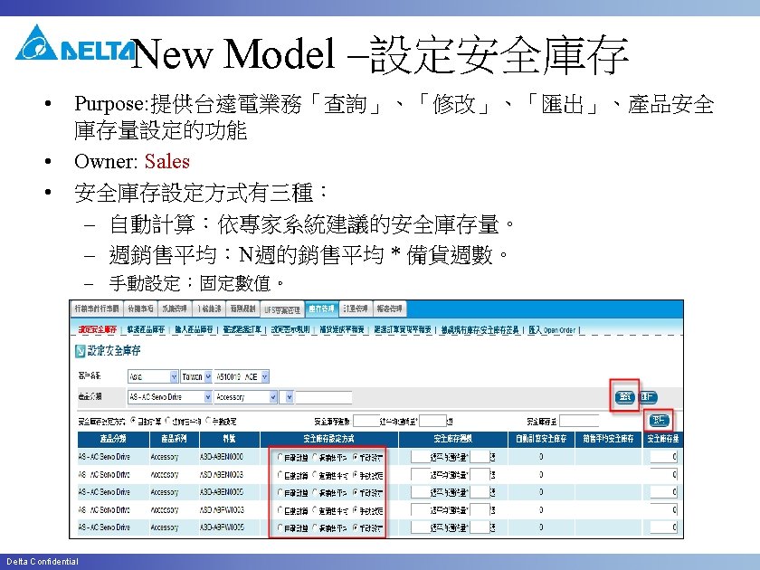This screenshot has height=570, width=760.
Task: Click the red 設定安全庫存 submenu link
Action: tap(98, 329)
